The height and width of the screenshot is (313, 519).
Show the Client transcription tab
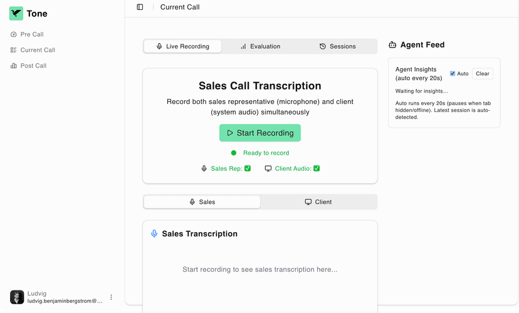318,202
